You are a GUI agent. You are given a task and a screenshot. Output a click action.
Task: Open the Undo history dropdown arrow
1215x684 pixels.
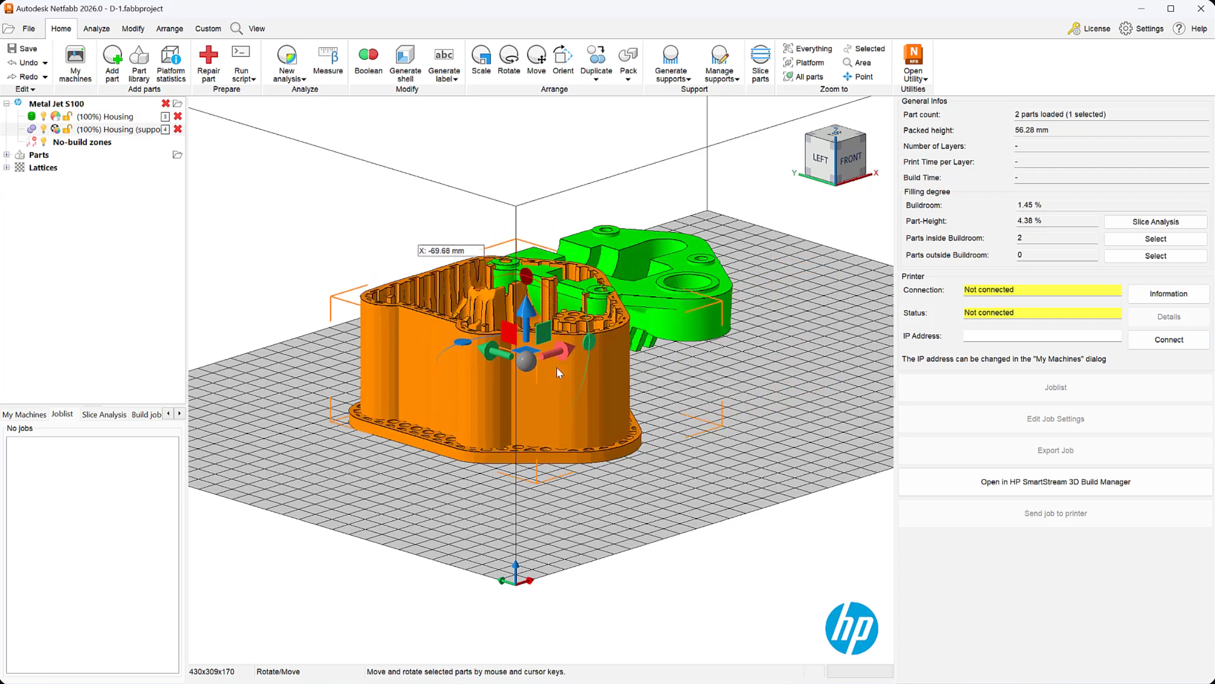[x=45, y=63]
